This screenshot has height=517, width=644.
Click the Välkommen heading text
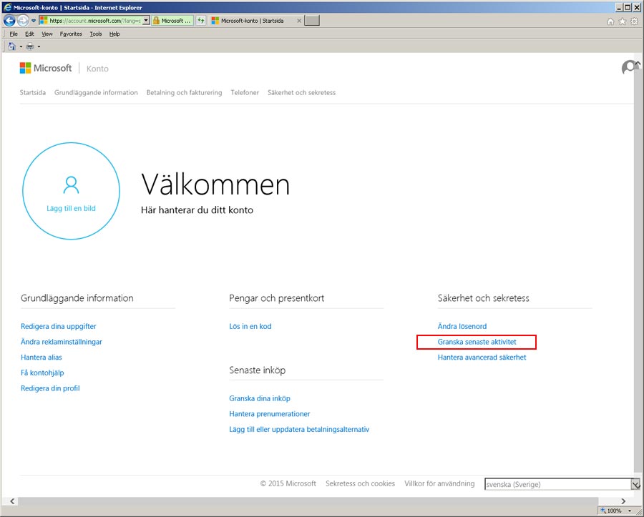coord(215,184)
